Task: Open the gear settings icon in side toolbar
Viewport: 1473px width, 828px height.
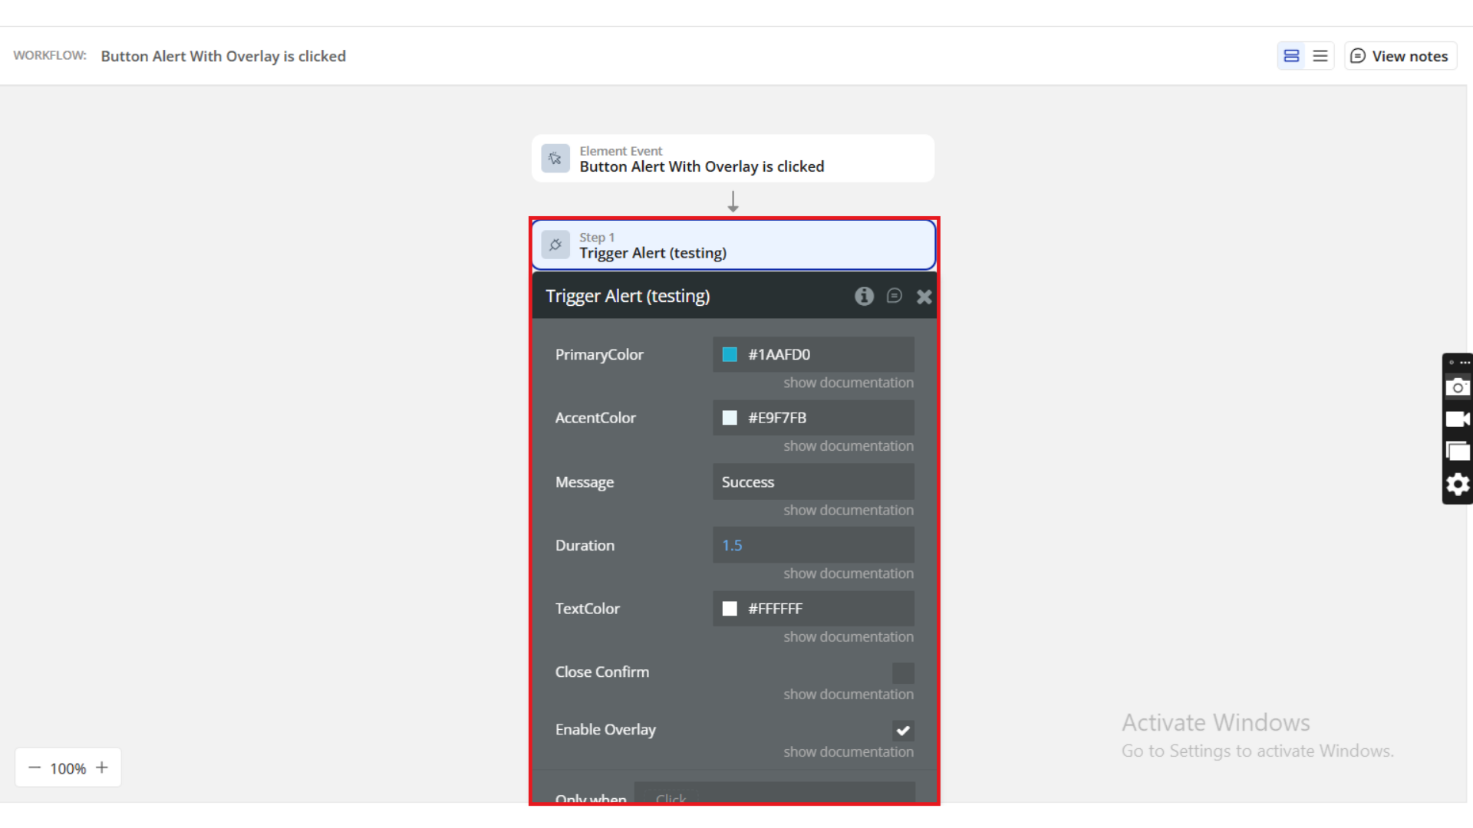Action: tap(1457, 485)
